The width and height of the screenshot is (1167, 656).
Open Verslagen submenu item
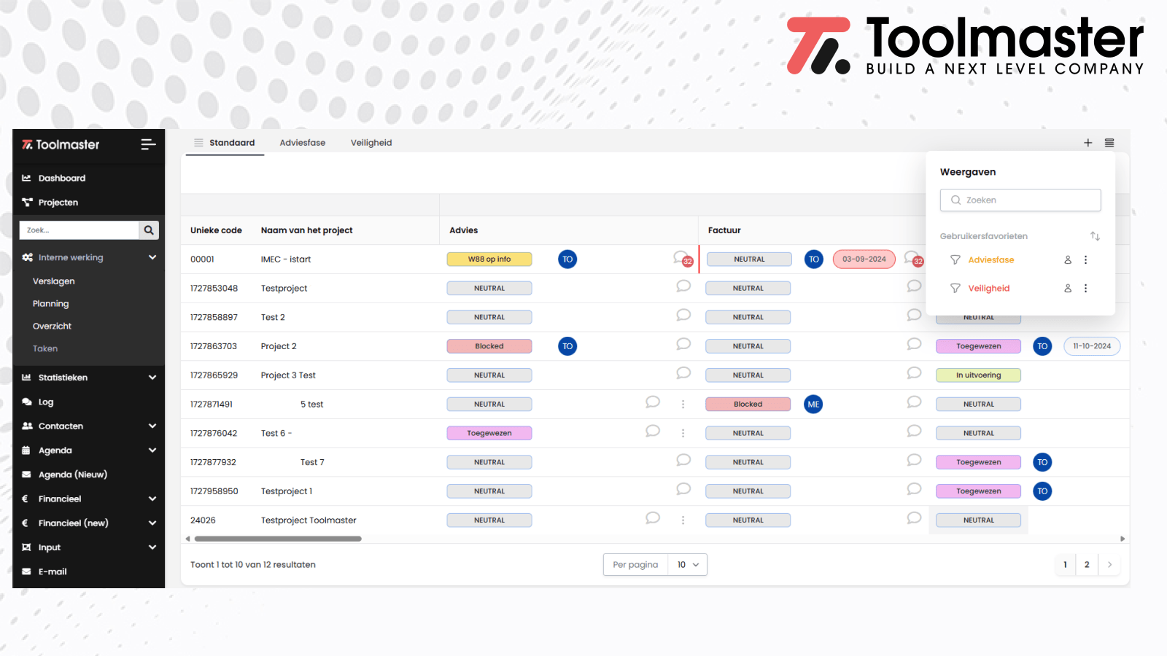pos(54,281)
